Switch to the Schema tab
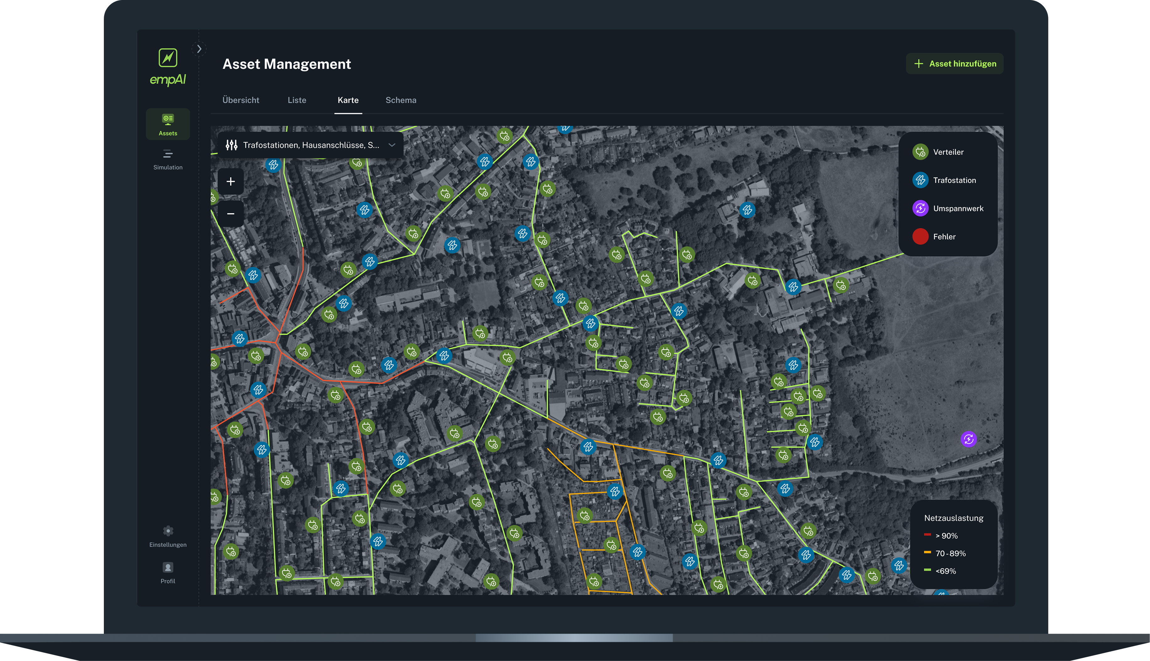Image resolution: width=1150 pixels, height=661 pixels. tap(400, 100)
